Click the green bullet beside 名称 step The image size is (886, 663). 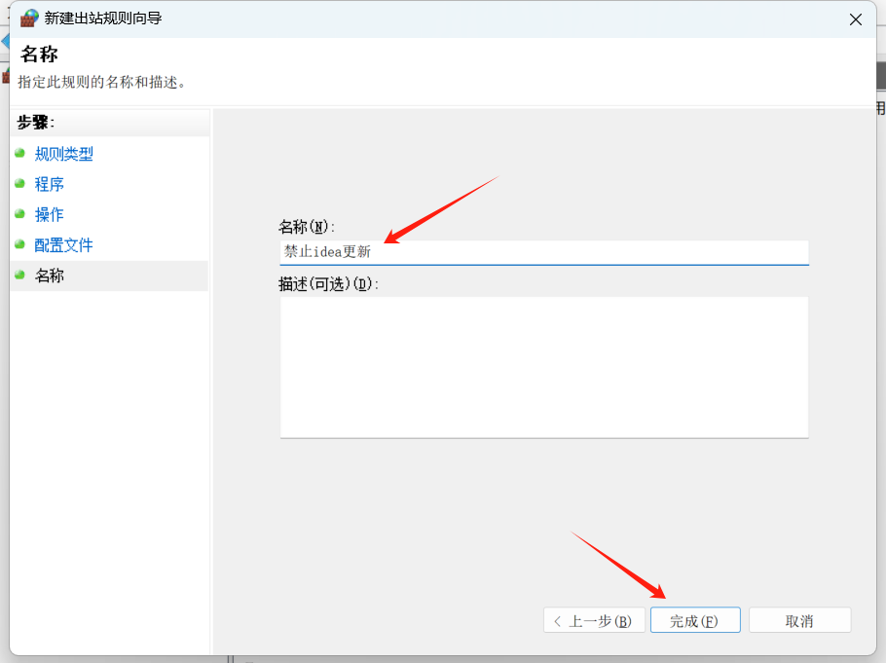click(20, 276)
